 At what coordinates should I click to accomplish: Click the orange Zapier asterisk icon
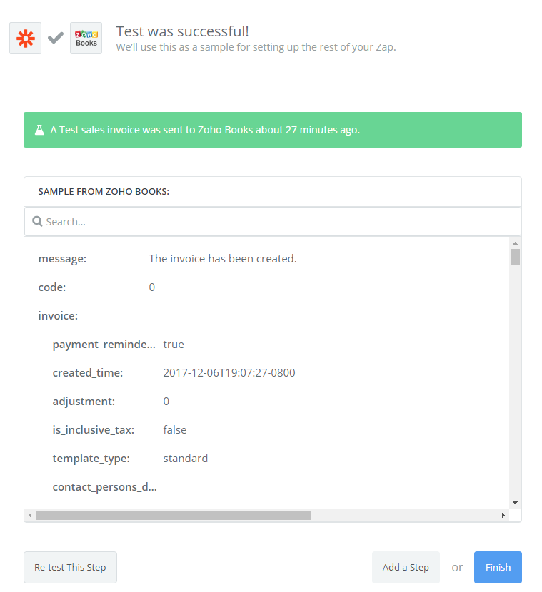click(25, 38)
